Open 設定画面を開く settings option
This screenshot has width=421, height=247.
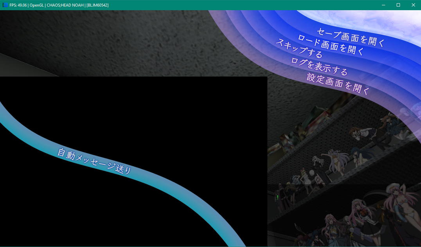pos(338,84)
